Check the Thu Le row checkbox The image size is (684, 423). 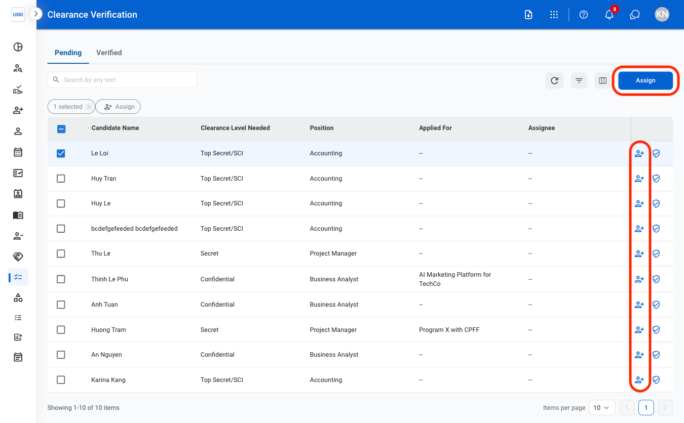(x=61, y=253)
